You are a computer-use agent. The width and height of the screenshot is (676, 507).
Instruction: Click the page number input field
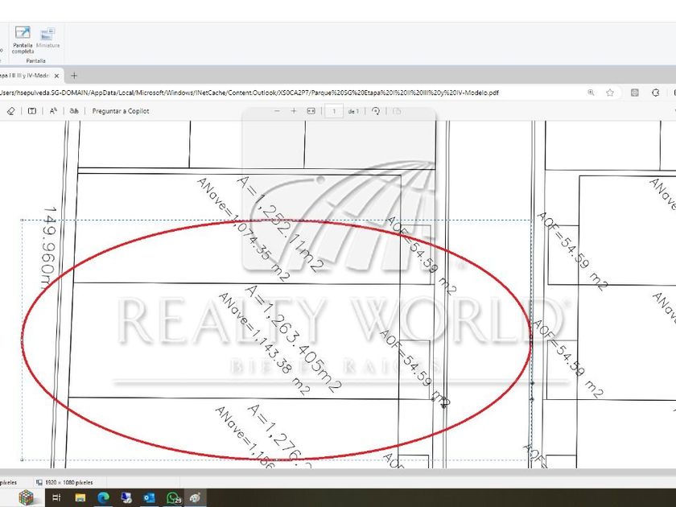[x=333, y=111]
